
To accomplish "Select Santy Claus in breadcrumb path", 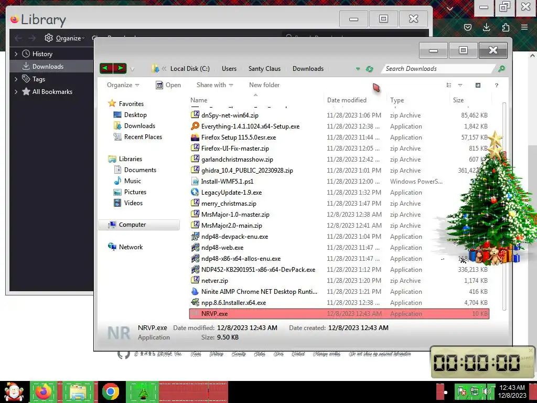I will pos(264,69).
